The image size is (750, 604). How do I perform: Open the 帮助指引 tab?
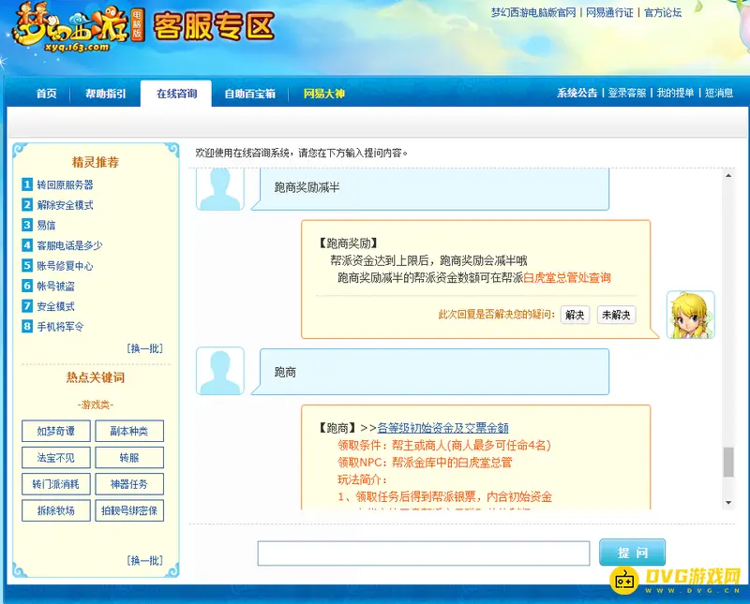pos(106,94)
